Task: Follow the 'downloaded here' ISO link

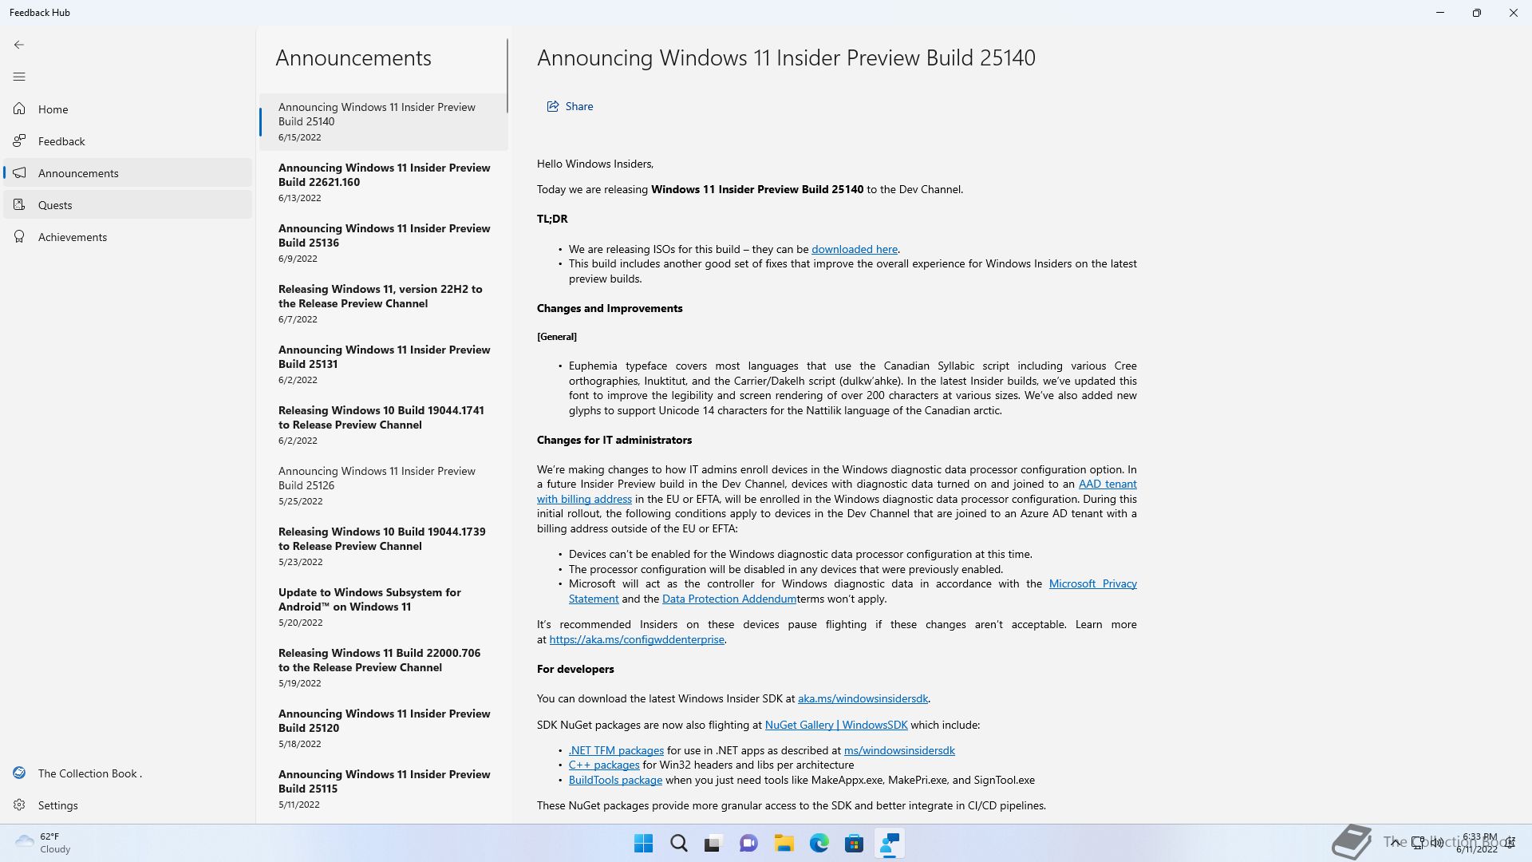Action: coord(854,249)
